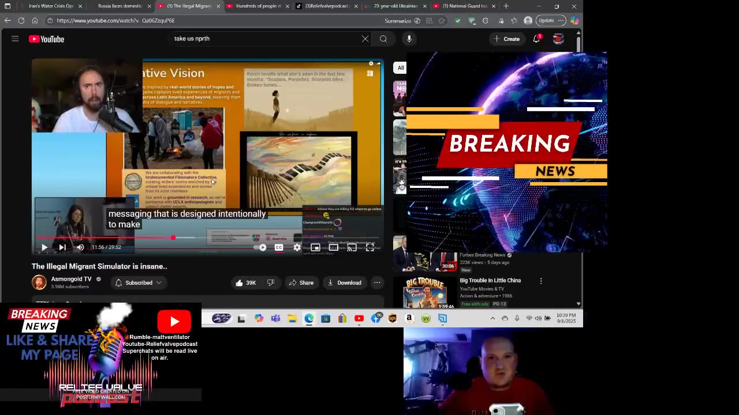Go to the YouTube home logo
This screenshot has width=739, height=415.
(x=46, y=39)
